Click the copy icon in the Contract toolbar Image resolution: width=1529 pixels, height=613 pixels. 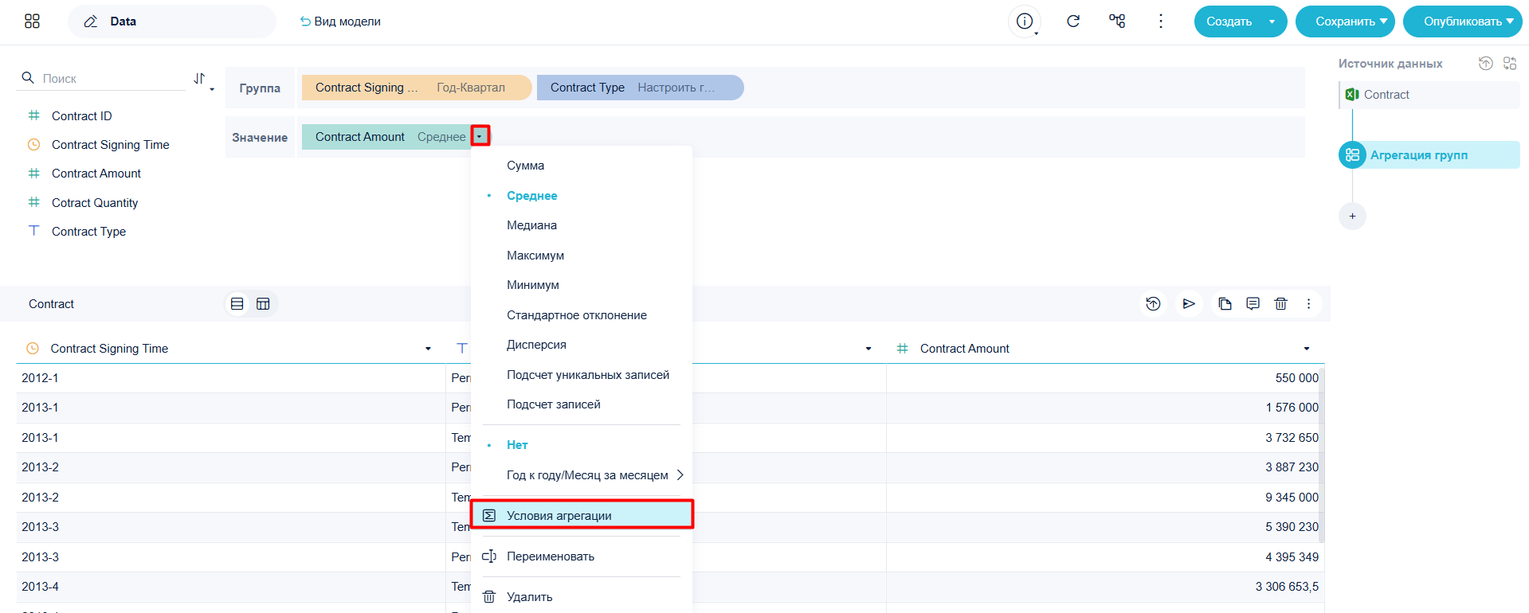click(x=1225, y=303)
